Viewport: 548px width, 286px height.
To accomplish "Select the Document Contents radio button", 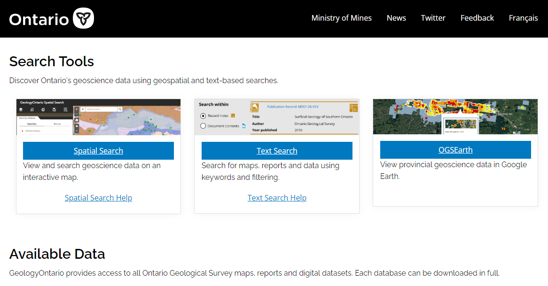I will pos(203,126).
